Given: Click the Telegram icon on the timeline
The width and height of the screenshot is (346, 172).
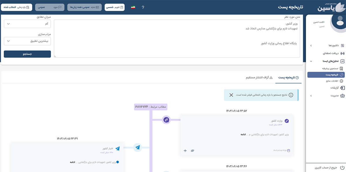Looking at the screenshot, I should click(138, 148).
